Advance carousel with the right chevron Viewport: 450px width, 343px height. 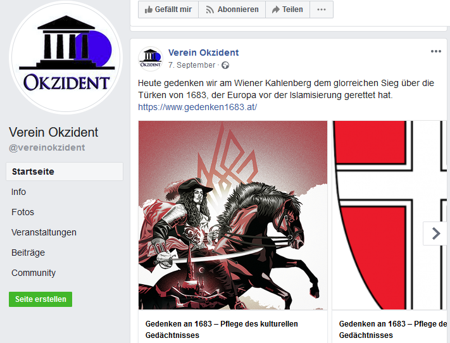click(435, 234)
